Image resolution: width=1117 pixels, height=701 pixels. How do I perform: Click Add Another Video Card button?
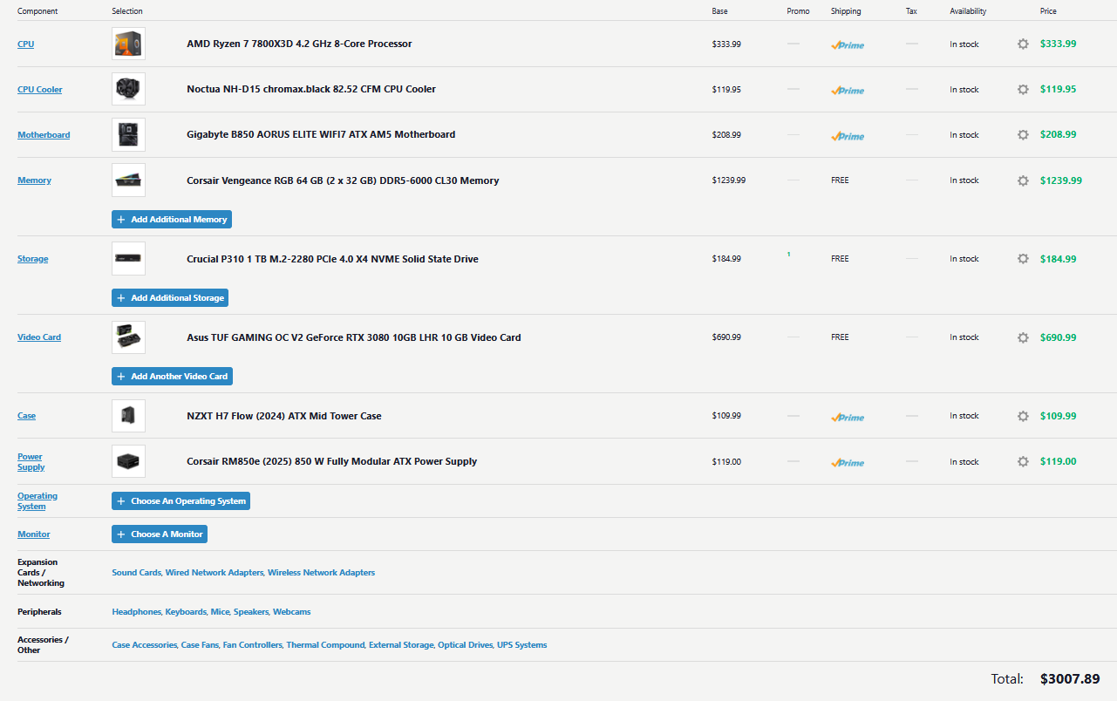pyautogui.click(x=172, y=377)
